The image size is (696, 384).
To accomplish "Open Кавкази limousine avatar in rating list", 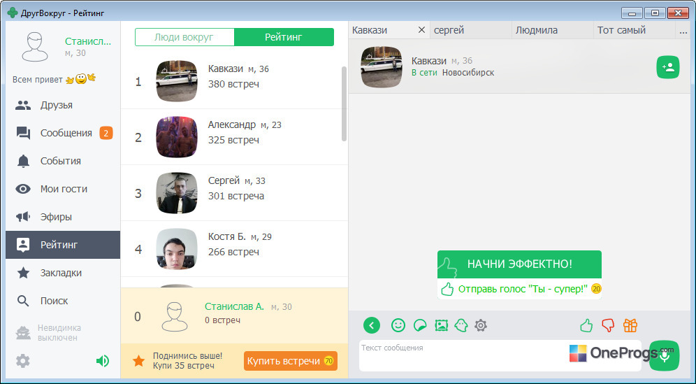I will pyautogui.click(x=177, y=81).
